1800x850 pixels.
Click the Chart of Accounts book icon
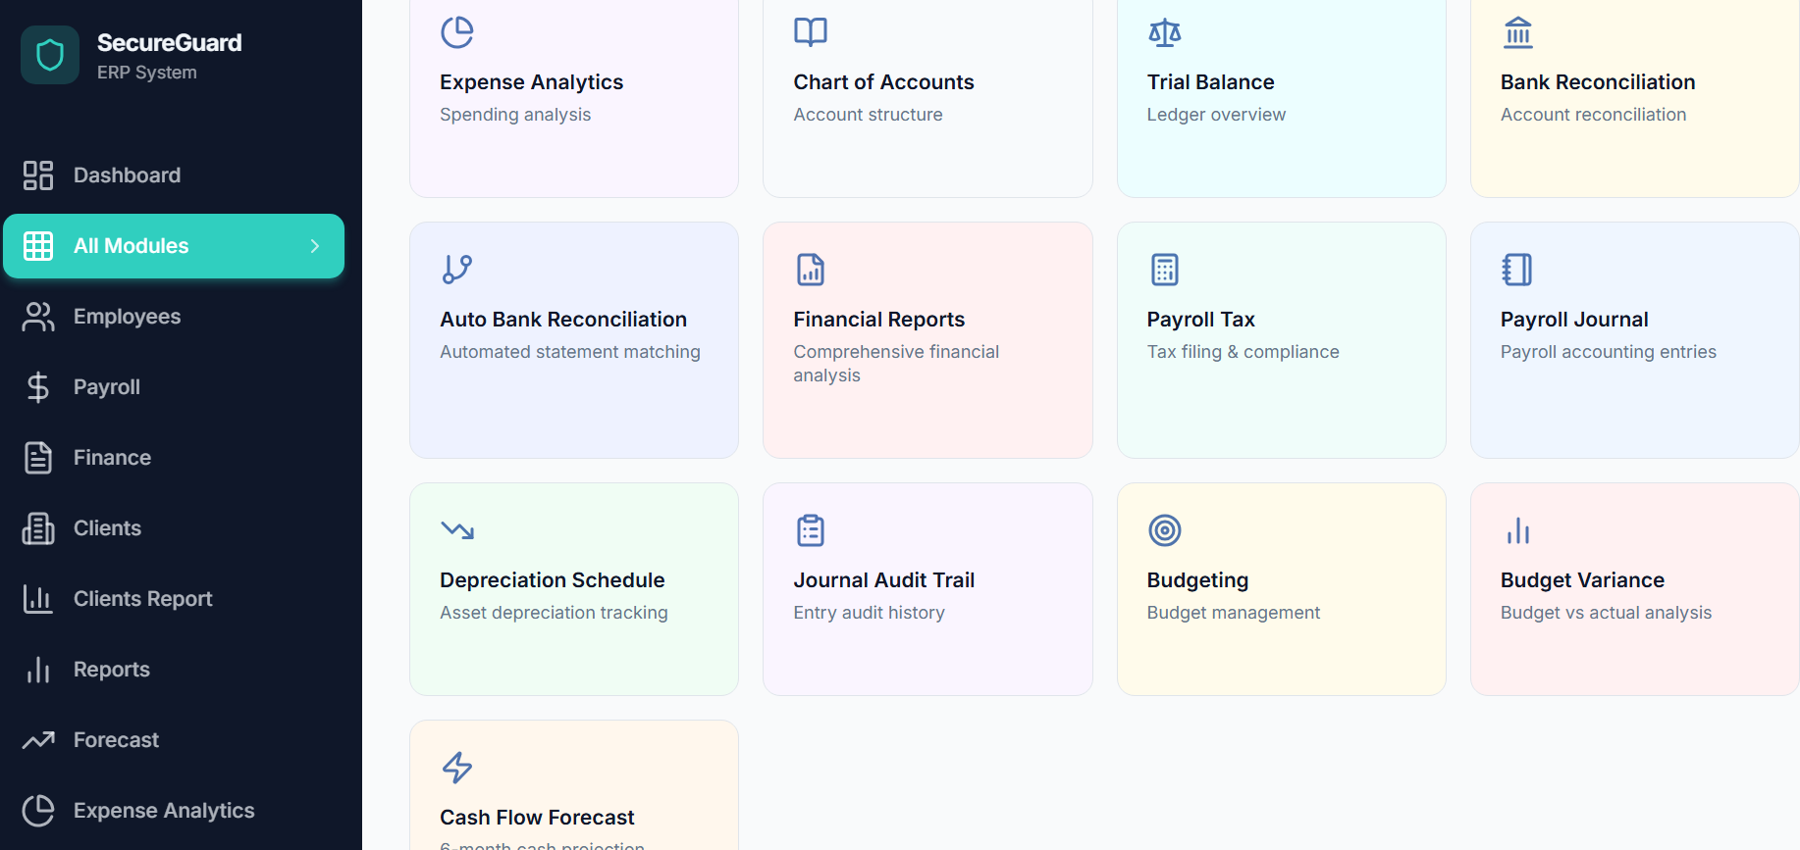pyautogui.click(x=811, y=32)
